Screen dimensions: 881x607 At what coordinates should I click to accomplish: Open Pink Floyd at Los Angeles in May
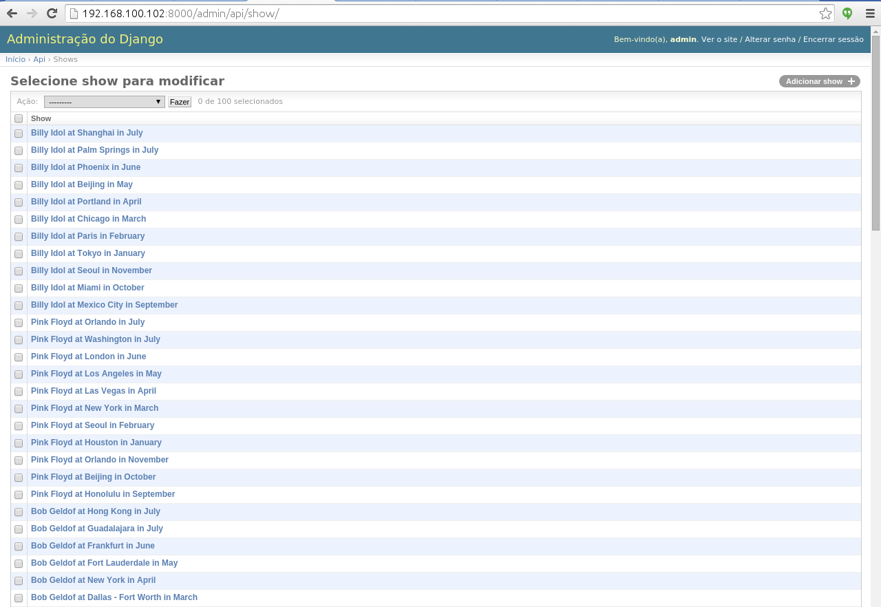pyautogui.click(x=96, y=374)
